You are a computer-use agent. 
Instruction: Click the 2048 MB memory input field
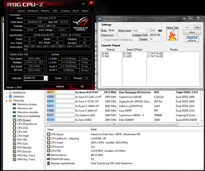pyautogui.click(x=153, y=30)
